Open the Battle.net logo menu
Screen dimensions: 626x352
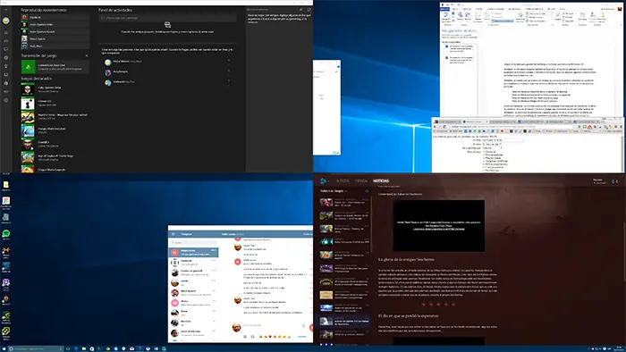point(324,181)
